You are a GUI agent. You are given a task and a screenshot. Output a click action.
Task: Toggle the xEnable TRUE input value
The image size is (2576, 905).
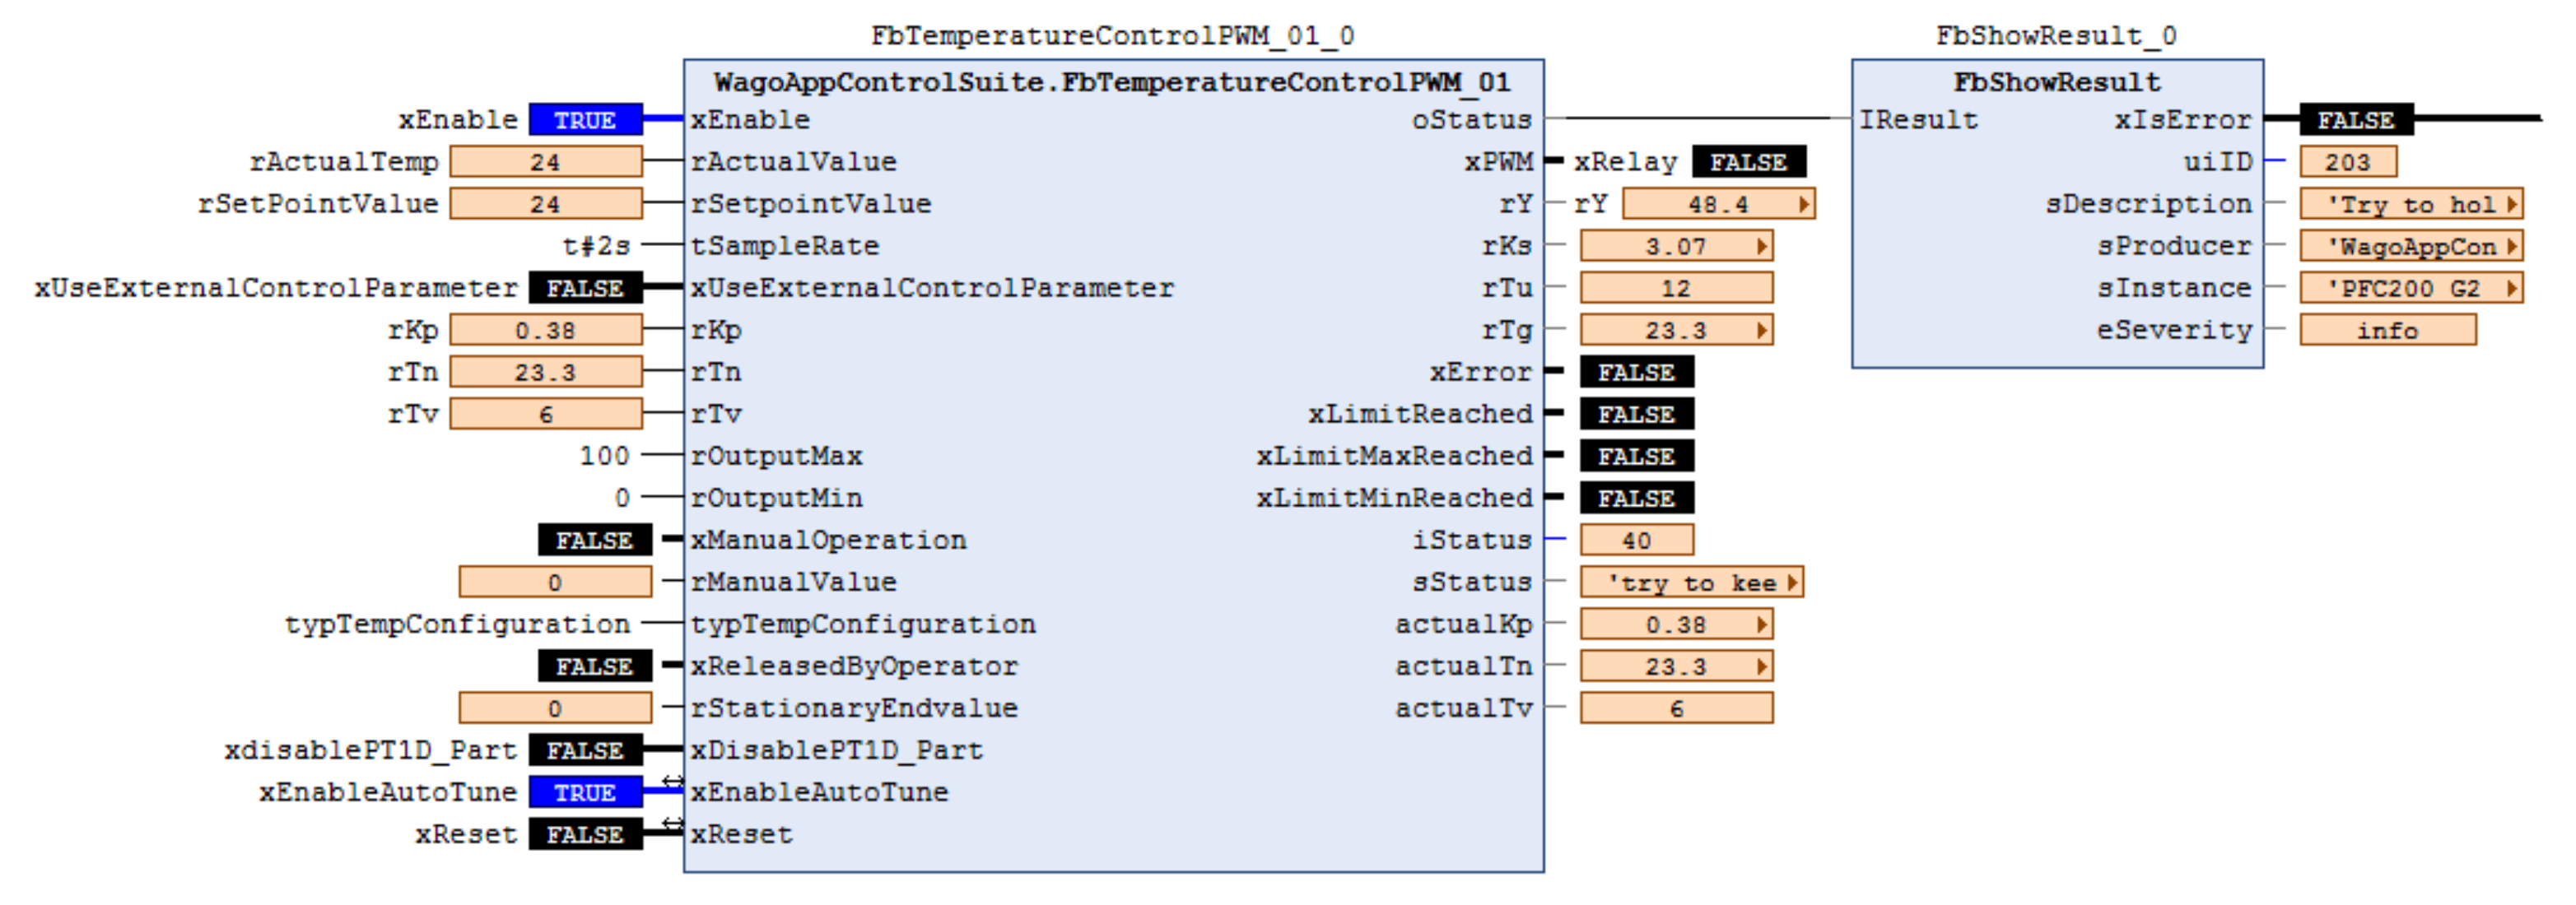click(585, 120)
